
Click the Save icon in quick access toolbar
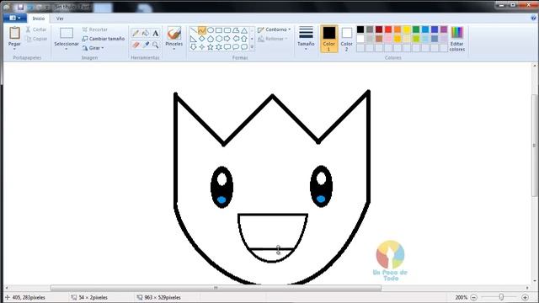click(x=20, y=7)
